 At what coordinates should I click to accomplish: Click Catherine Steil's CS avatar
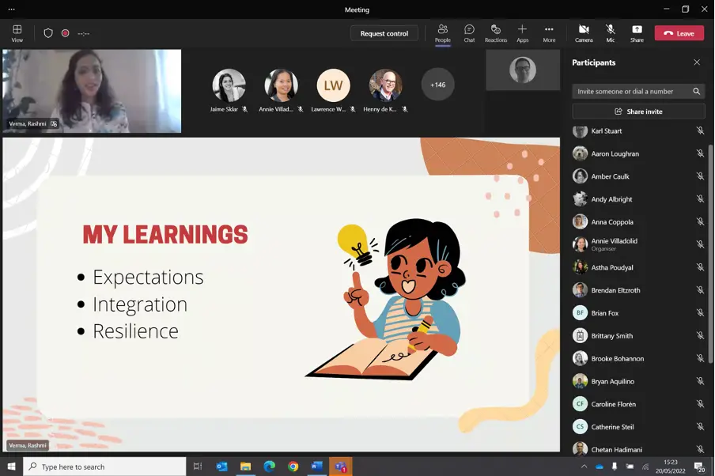point(580,427)
